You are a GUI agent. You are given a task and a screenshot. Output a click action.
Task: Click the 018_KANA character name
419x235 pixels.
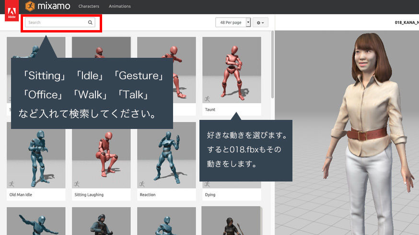(407, 22)
